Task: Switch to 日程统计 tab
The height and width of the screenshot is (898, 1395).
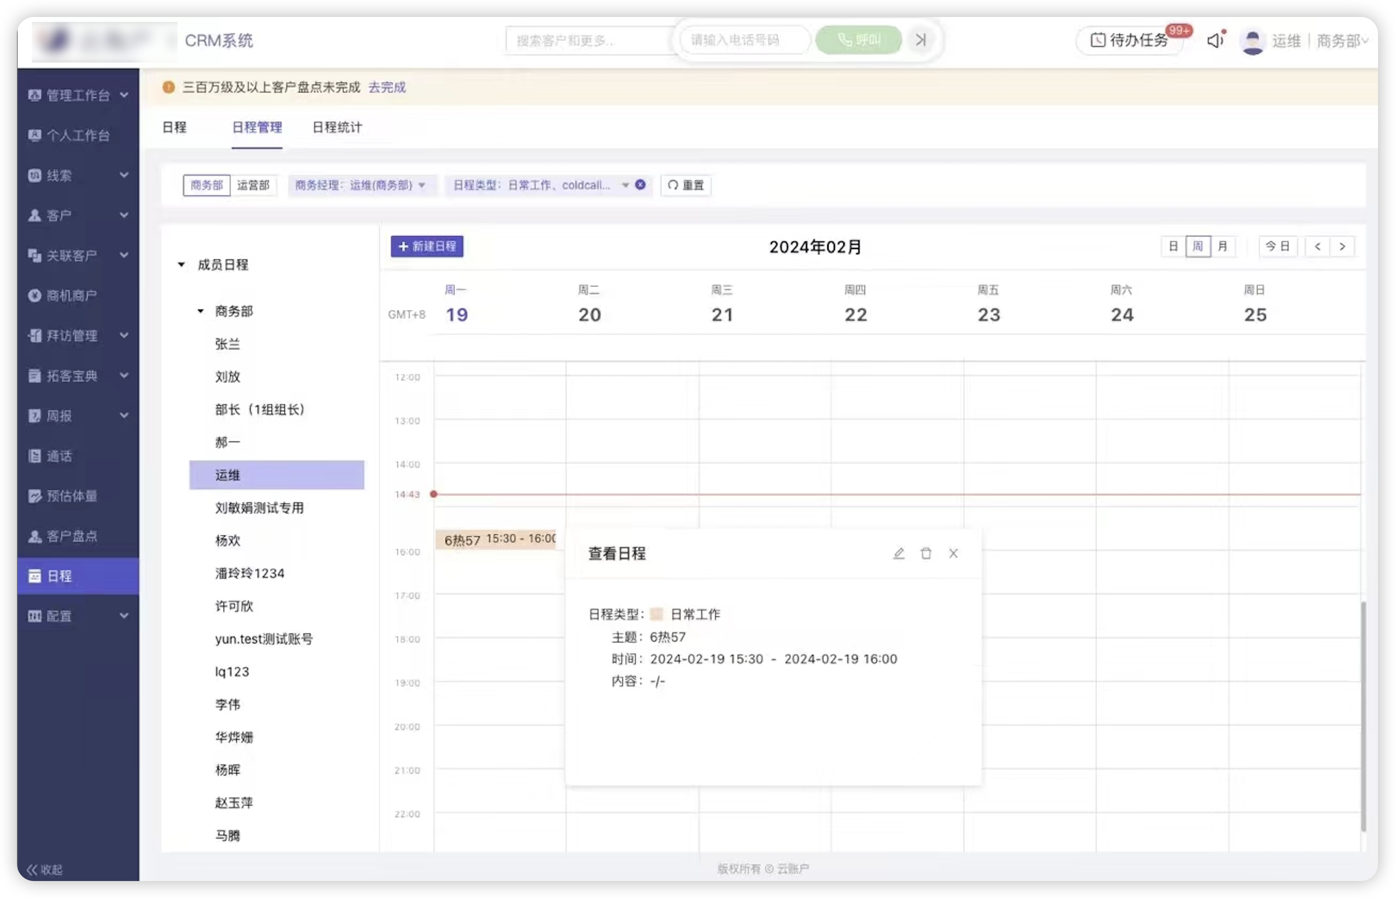Action: coord(336,127)
